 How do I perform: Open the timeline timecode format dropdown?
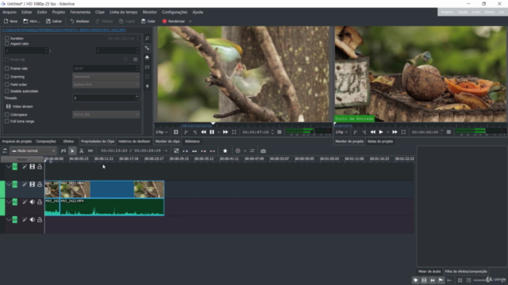(166, 151)
